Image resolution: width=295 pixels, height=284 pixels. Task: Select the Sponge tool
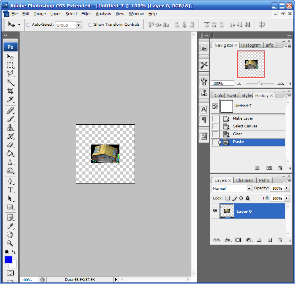tap(10, 171)
